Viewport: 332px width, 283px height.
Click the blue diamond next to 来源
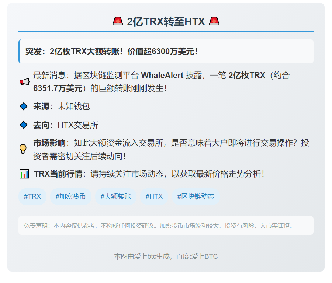pyautogui.click(x=24, y=106)
